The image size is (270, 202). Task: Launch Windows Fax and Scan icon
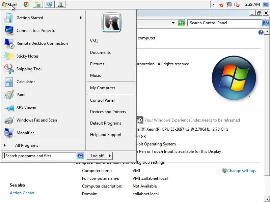tap(9, 120)
